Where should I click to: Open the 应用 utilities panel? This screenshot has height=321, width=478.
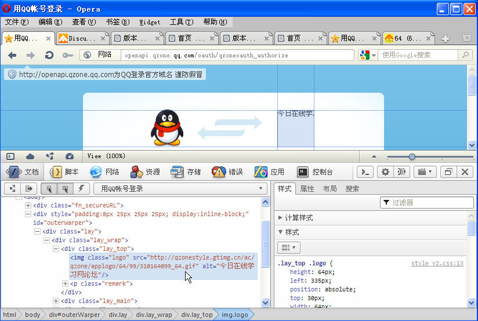269,172
